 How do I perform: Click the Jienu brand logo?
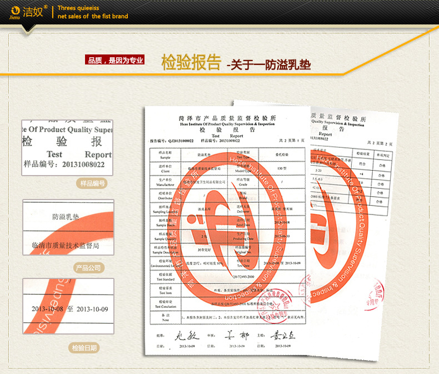click(27, 12)
